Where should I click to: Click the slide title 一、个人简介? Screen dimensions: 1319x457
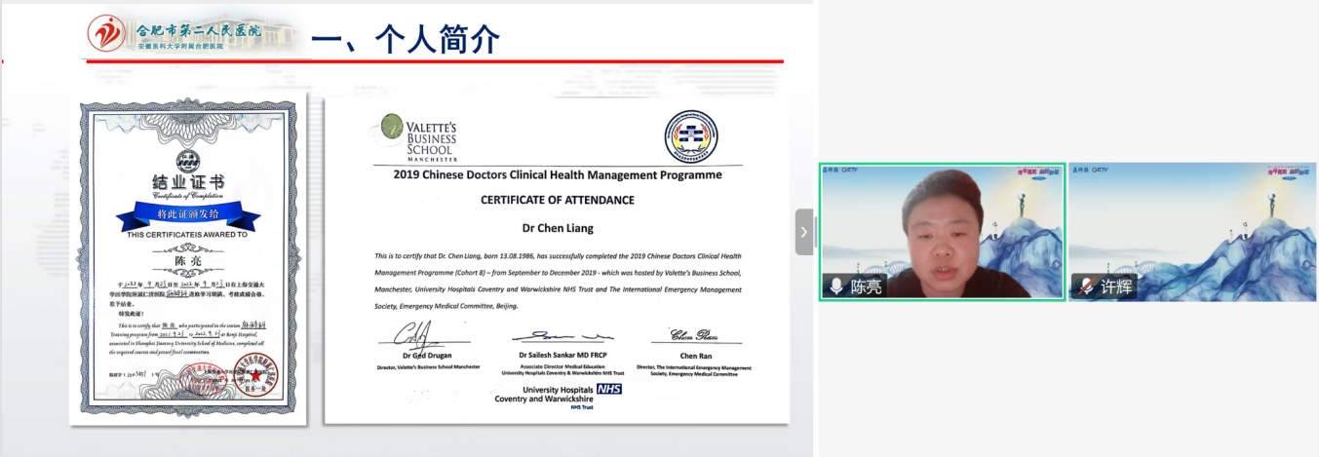(x=405, y=39)
